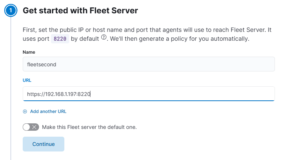Click the "fleetsecond" text in Name field
The width and height of the screenshot is (282, 160).
(42, 64)
